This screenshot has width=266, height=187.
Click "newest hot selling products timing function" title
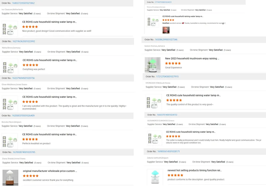coord(194,170)
